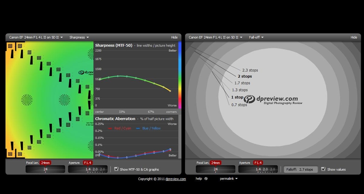Image resolution: width=364 pixels, height=194 pixels.
Task: Click the 2200 axis value on sharpness graph
Action: [x=98, y=50]
